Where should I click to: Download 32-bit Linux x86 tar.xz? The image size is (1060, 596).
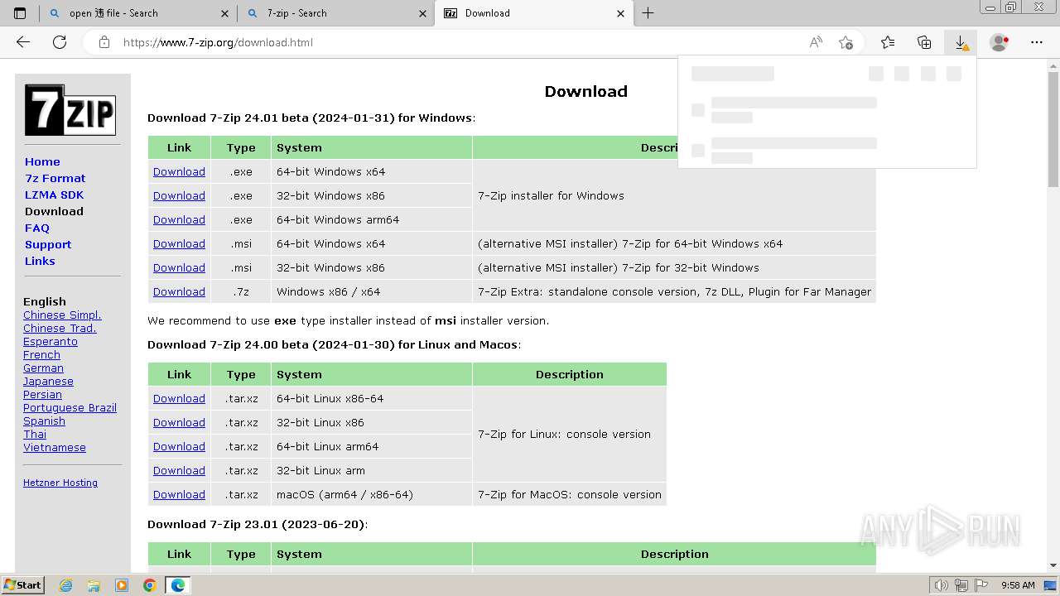coord(179,422)
